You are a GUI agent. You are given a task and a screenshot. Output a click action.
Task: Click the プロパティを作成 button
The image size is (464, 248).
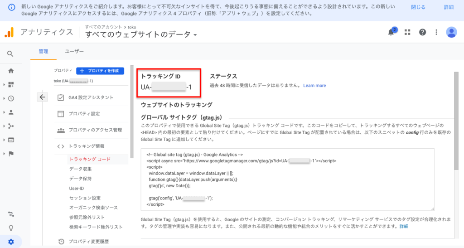pos(100,71)
